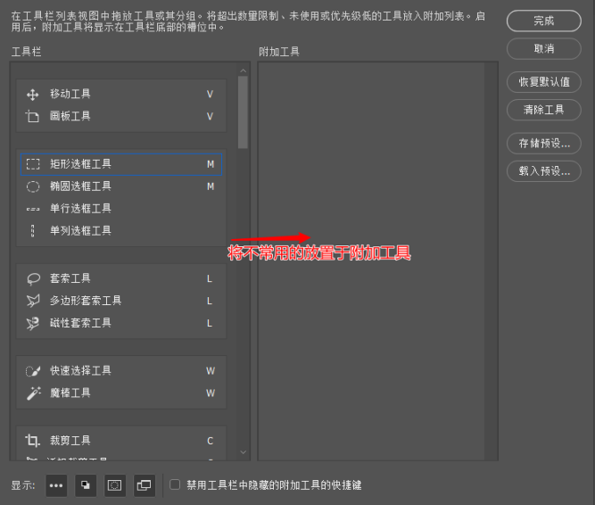The width and height of the screenshot is (595, 505).
Task: Select 魔棒工具 row text
Action: pyautogui.click(x=70, y=393)
